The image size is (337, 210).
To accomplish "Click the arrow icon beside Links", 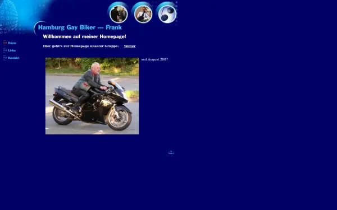I will (5, 50).
